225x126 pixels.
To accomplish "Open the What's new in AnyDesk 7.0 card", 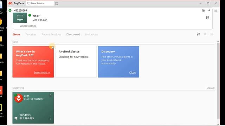I will tap(33, 62).
